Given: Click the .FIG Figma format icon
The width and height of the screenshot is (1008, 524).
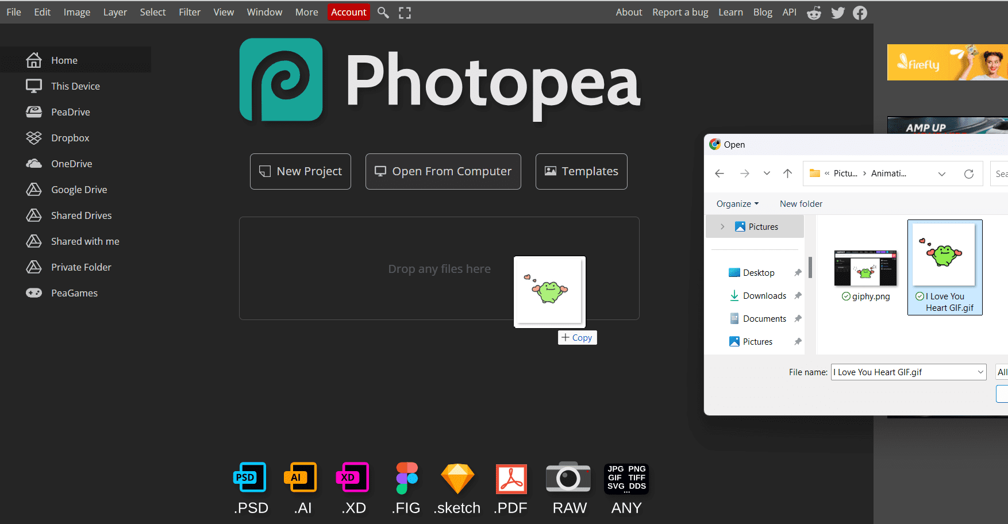Looking at the screenshot, I should (x=406, y=478).
